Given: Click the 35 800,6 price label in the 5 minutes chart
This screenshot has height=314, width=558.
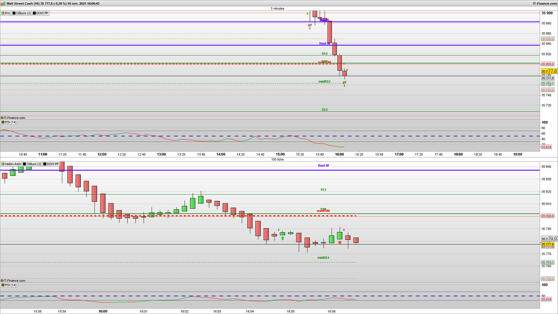Looking at the screenshot, I should click(548, 64).
